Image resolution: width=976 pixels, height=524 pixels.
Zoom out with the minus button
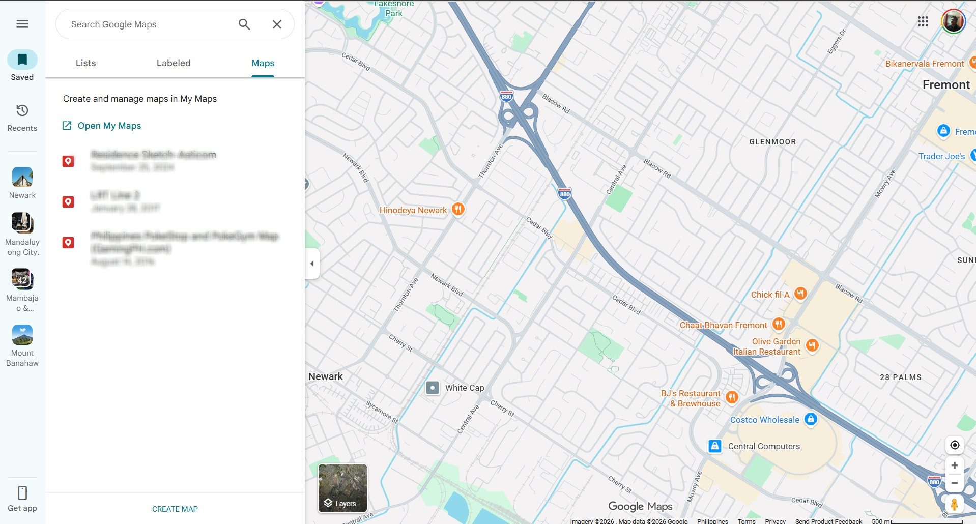click(x=955, y=483)
